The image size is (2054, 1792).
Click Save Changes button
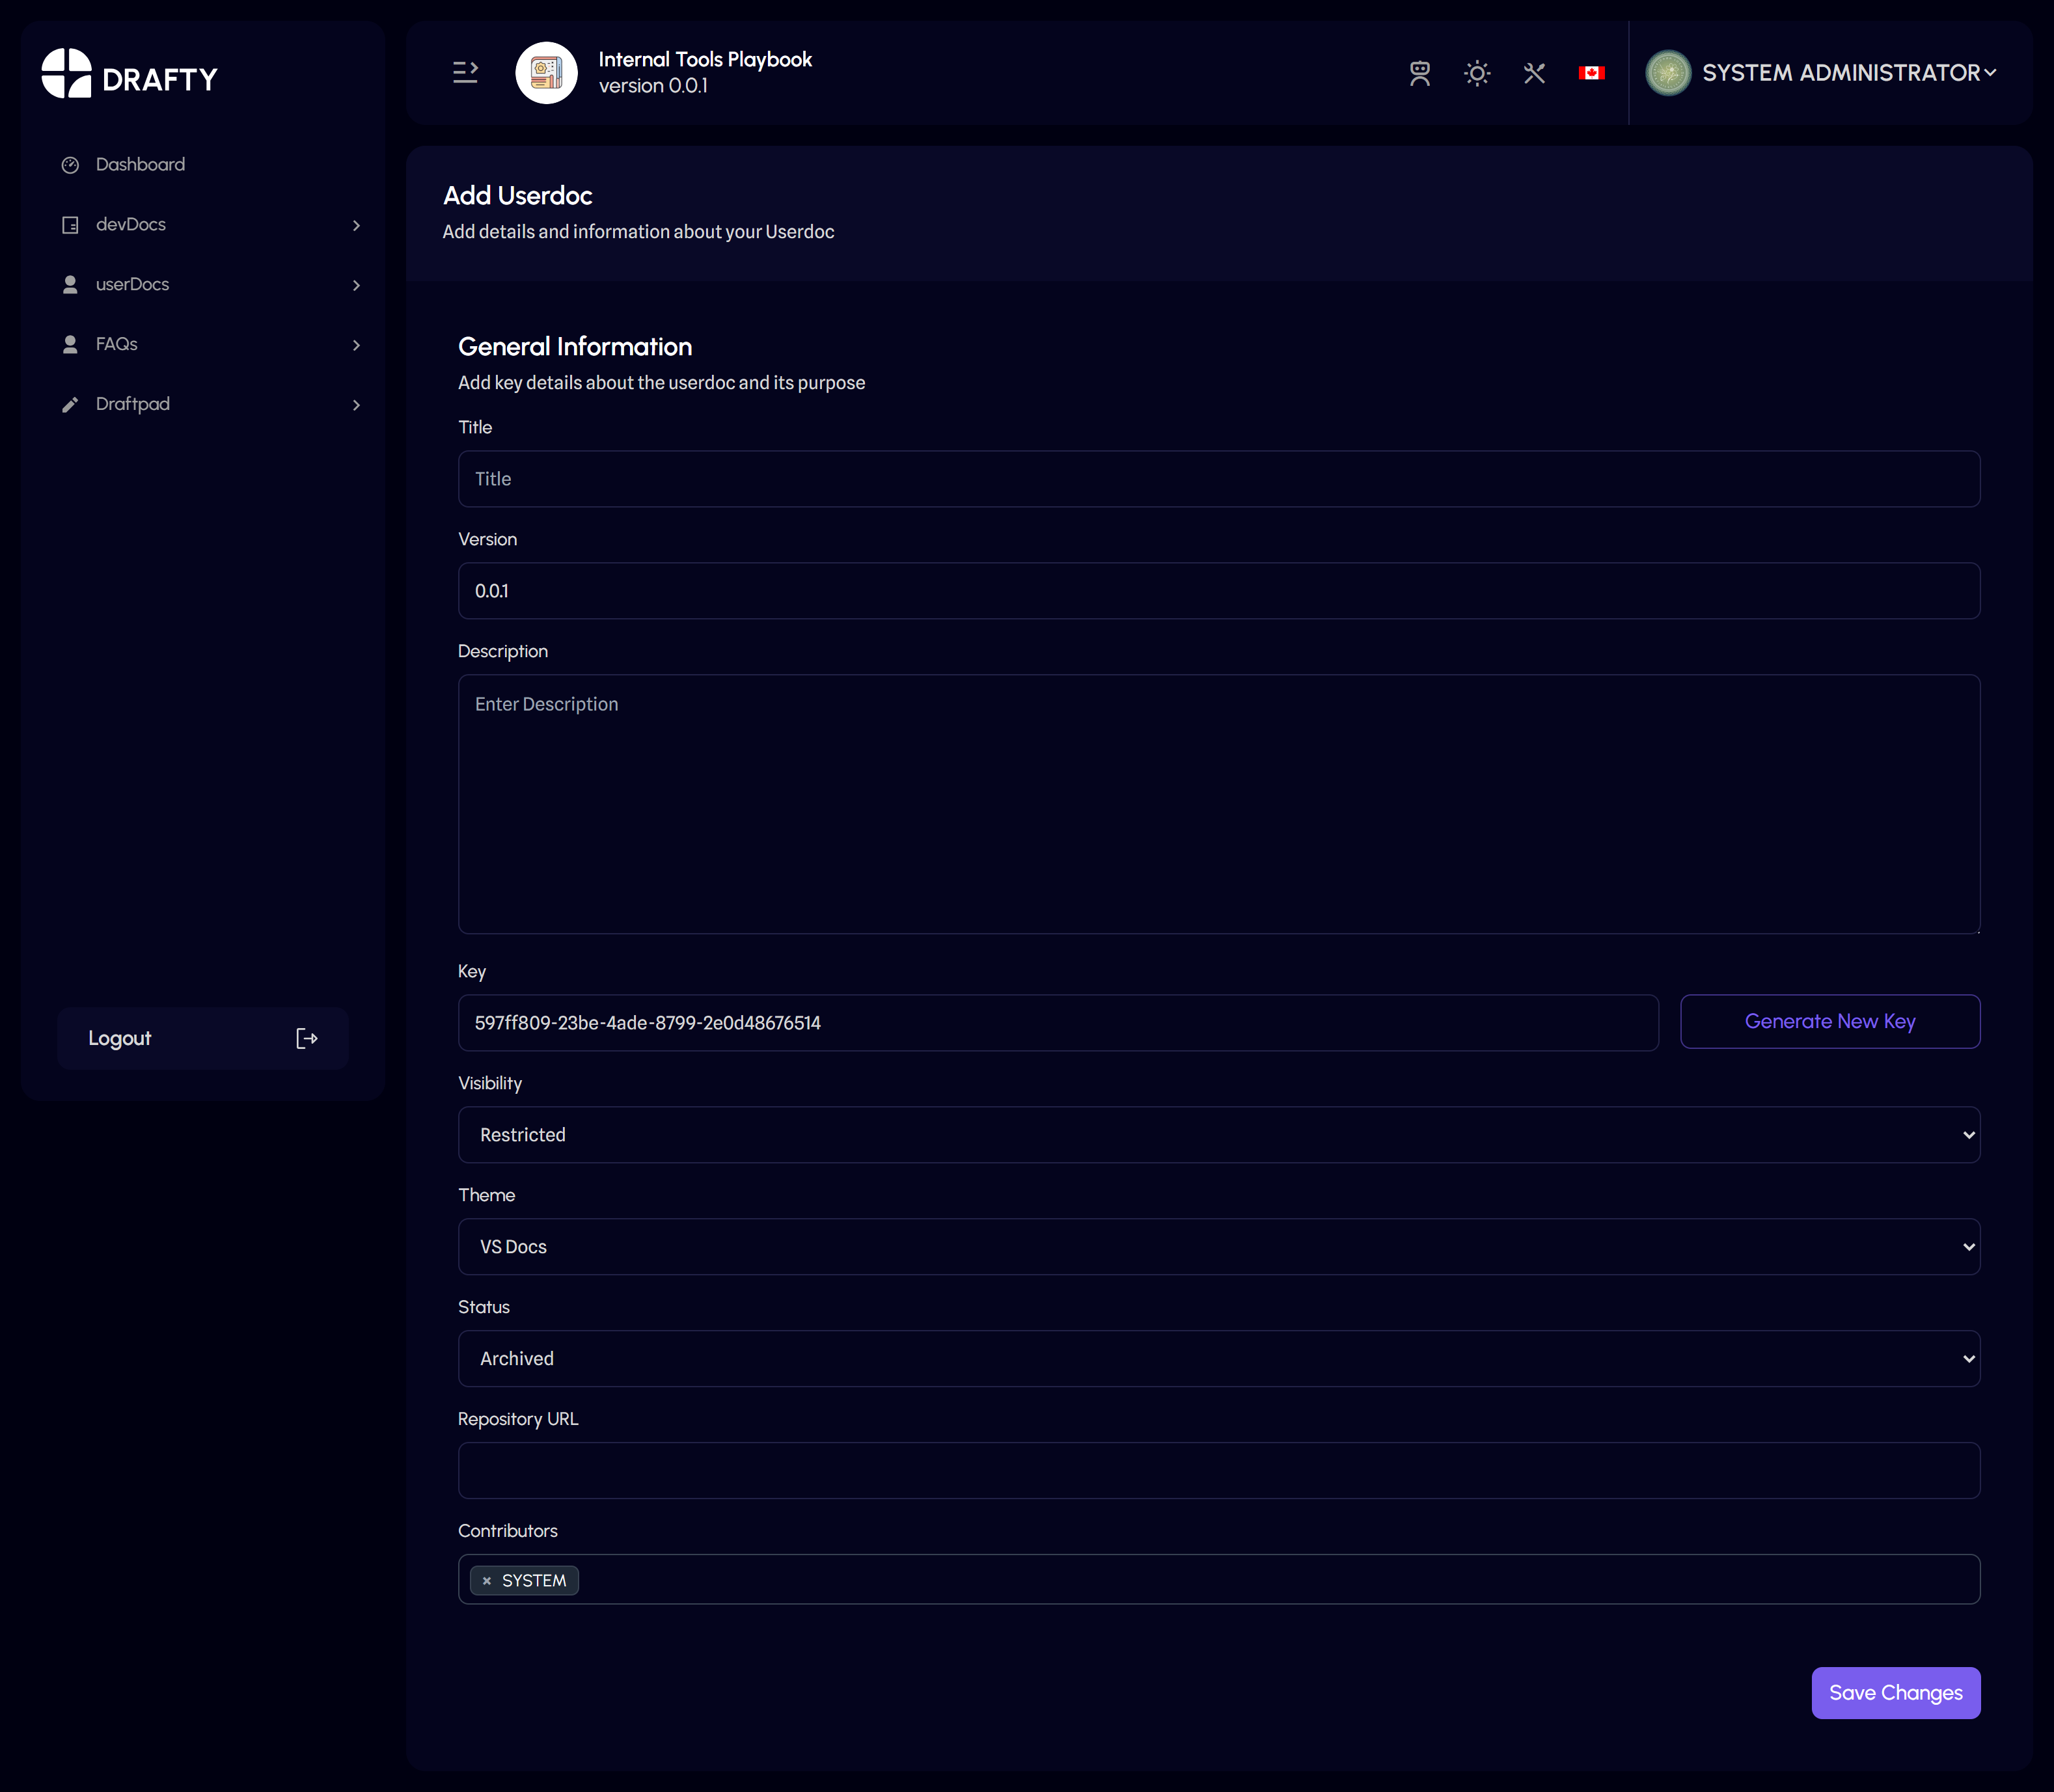1895,1692
